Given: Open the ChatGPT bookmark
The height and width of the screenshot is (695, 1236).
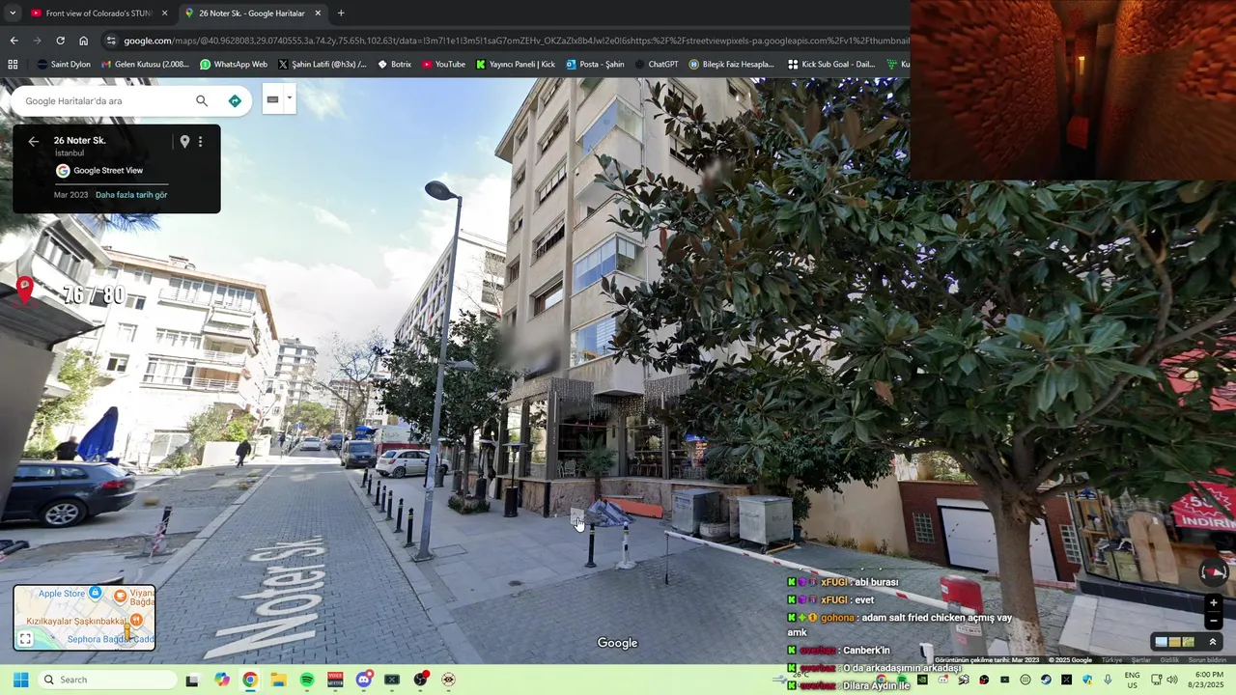Looking at the screenshot, I should [656, 65].
